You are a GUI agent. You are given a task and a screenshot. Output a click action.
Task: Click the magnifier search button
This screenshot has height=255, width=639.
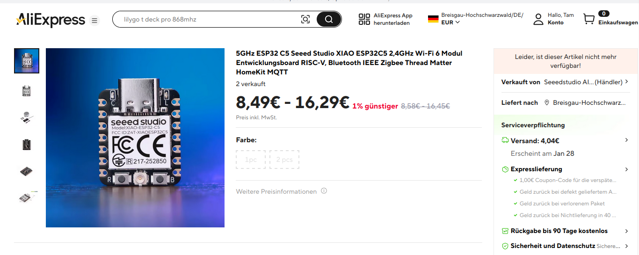[329, 19]
